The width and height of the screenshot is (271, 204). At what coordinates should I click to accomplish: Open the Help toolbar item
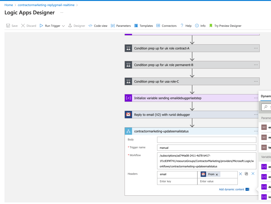pyautogui.click(x=186, y=26)
